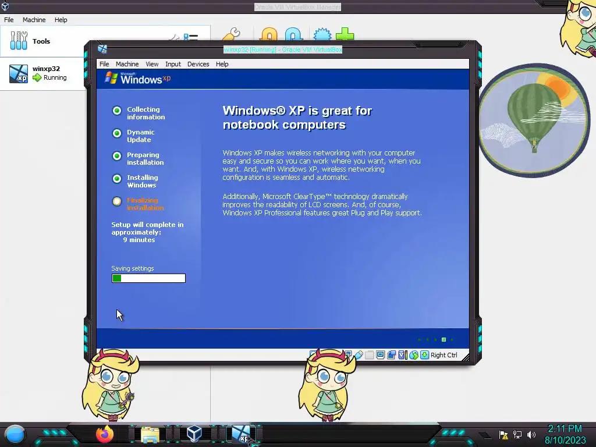Open the Help menu in the VM window
Screen dimensions: 596x447
click(222, 64)
